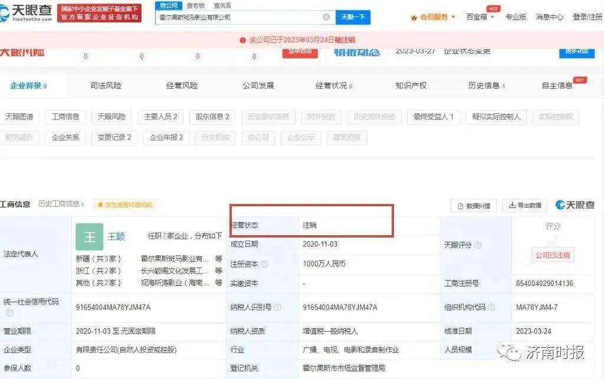Open the 长兴颖阁文化发展工... company link
The width and height of the screenshot is (604, 379).
coord(175,271)
